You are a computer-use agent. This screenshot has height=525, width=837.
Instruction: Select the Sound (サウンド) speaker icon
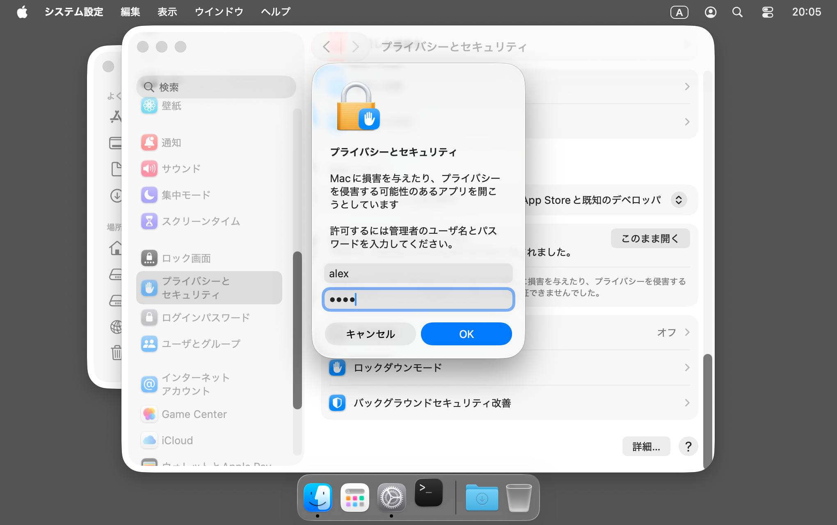pos(149,169)
